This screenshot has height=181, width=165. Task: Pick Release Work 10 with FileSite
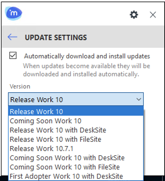(x=55, y=139)
